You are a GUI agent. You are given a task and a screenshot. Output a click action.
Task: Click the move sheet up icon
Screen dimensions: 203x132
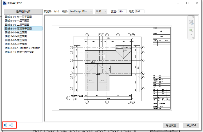coord(6,125)
